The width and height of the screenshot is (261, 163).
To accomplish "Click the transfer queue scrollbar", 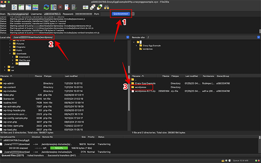I will [x=260, y=137].
